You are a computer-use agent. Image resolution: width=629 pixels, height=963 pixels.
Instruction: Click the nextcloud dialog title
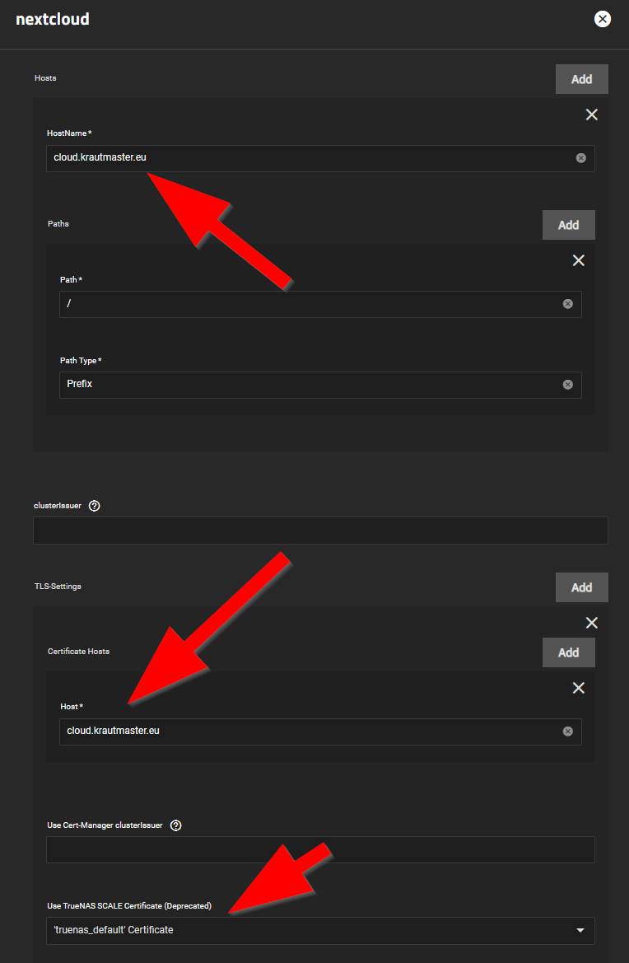tap(53, 19)
